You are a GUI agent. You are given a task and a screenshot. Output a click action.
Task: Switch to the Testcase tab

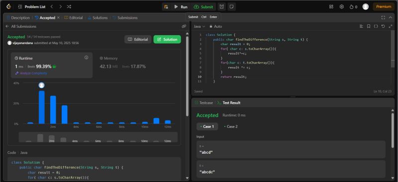[204, 103]
